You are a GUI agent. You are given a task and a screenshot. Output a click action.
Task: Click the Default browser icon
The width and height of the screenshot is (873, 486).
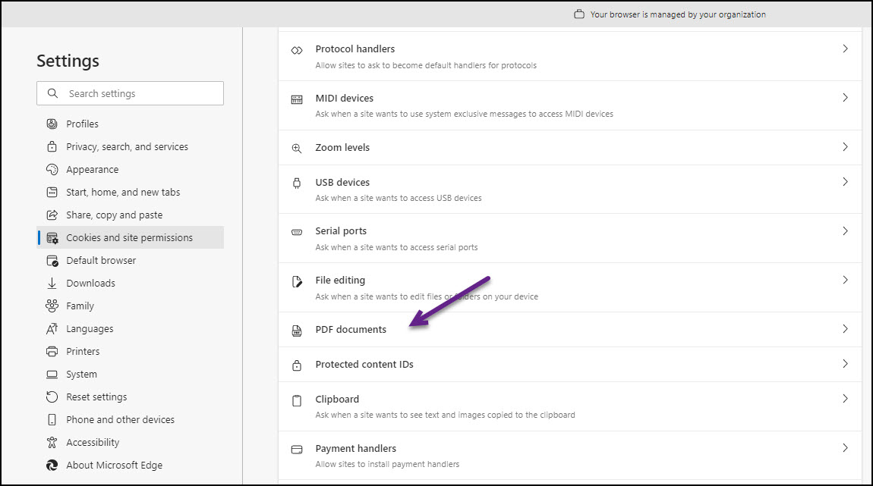52,261
